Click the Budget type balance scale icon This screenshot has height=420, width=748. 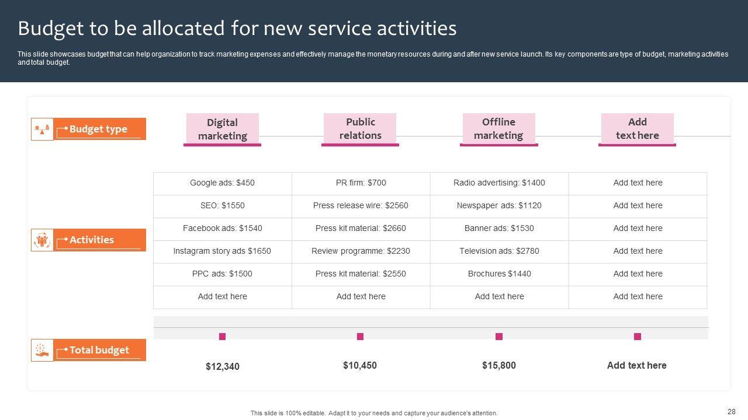point(42,129)
